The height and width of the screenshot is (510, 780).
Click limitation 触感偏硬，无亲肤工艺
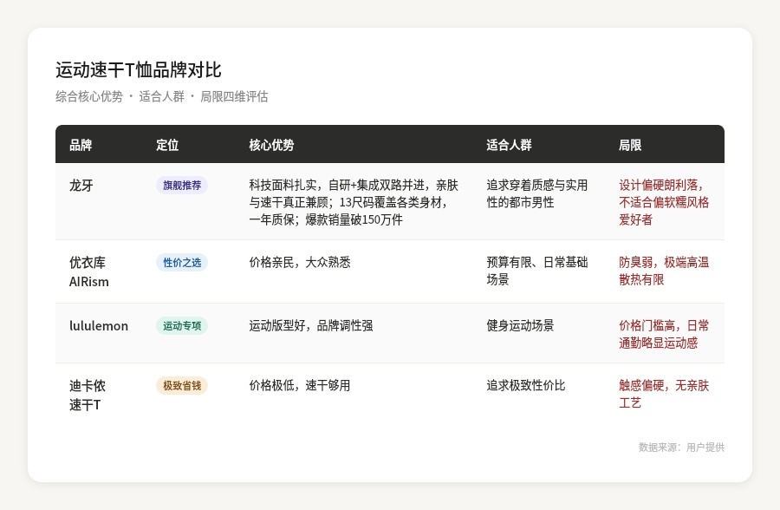[664, 394]
